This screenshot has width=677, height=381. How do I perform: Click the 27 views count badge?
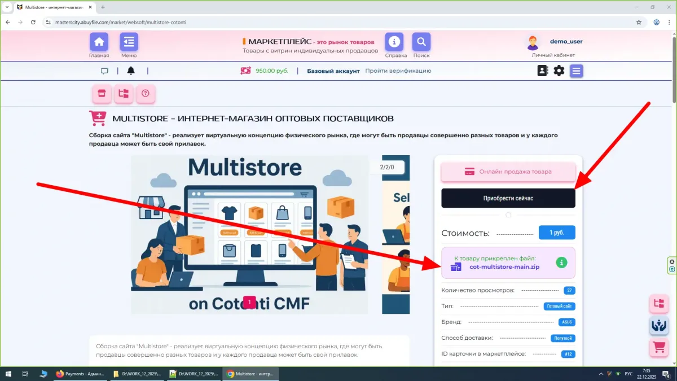click(570, 291)
